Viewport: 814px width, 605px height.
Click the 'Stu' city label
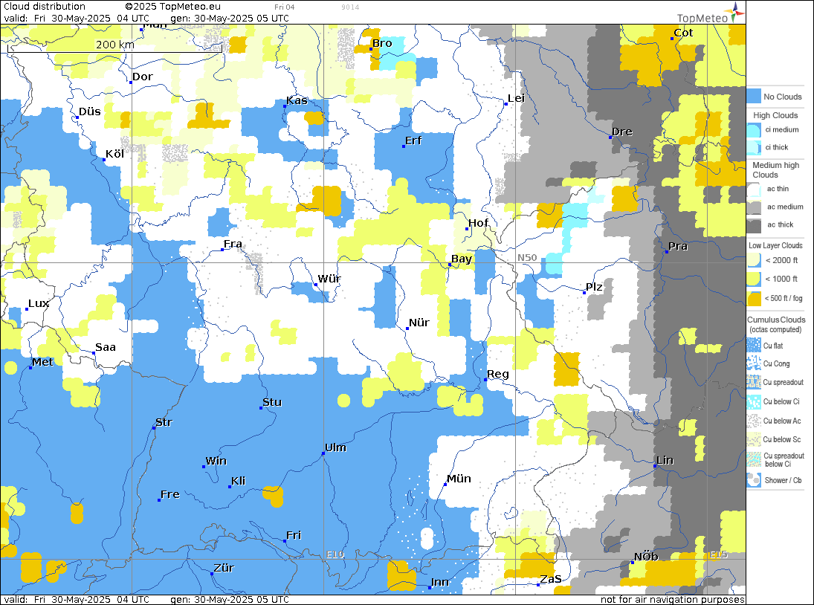pyautogui.click(x=272, y=402)
